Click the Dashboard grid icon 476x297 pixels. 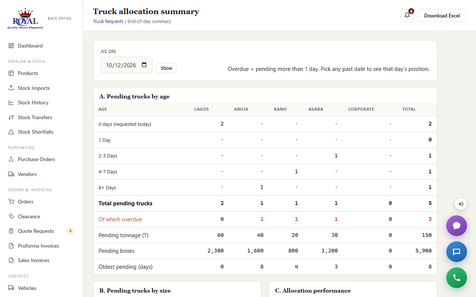click(11, 46)
